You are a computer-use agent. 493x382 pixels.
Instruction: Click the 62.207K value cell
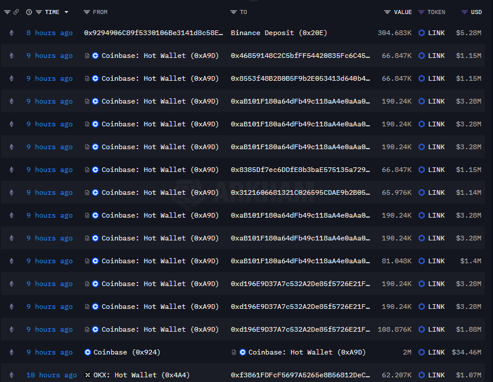[397, 375]
